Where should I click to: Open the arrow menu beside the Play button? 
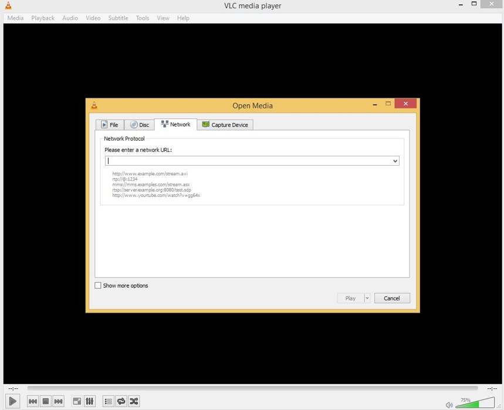pos(367,298)
